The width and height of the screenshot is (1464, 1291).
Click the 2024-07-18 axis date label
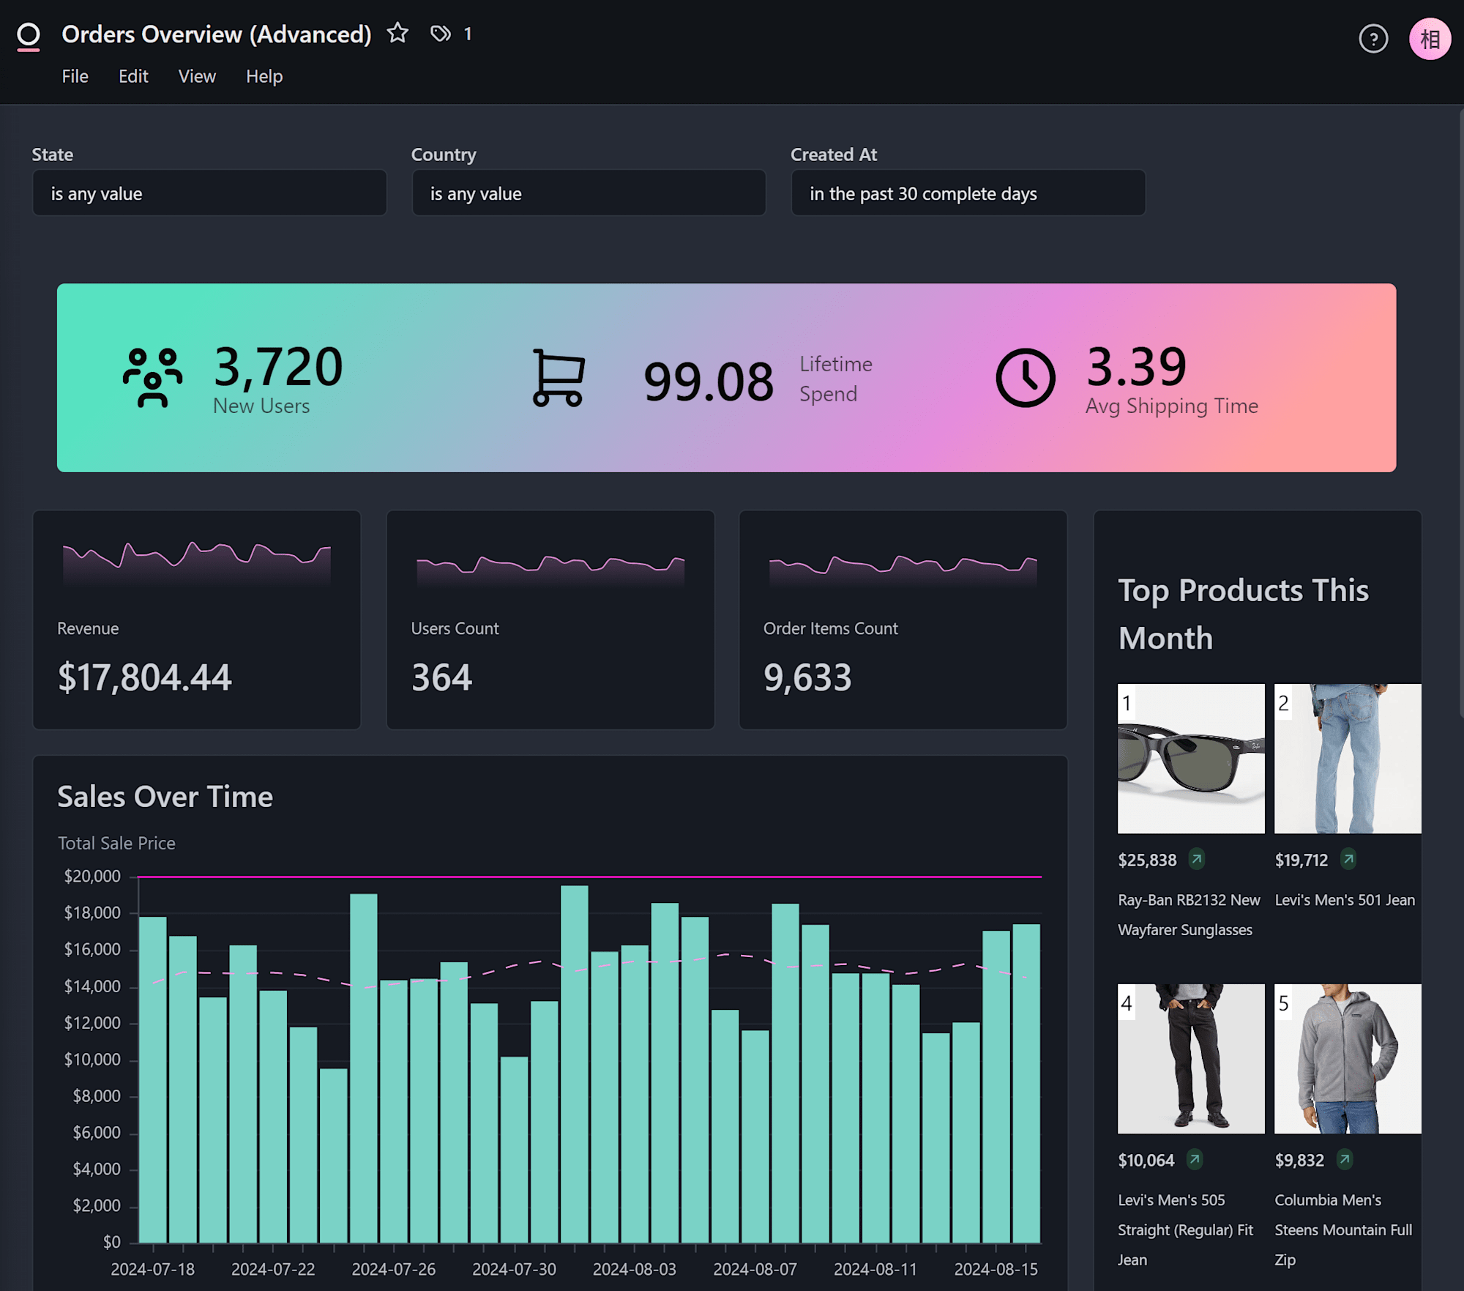152,1269
